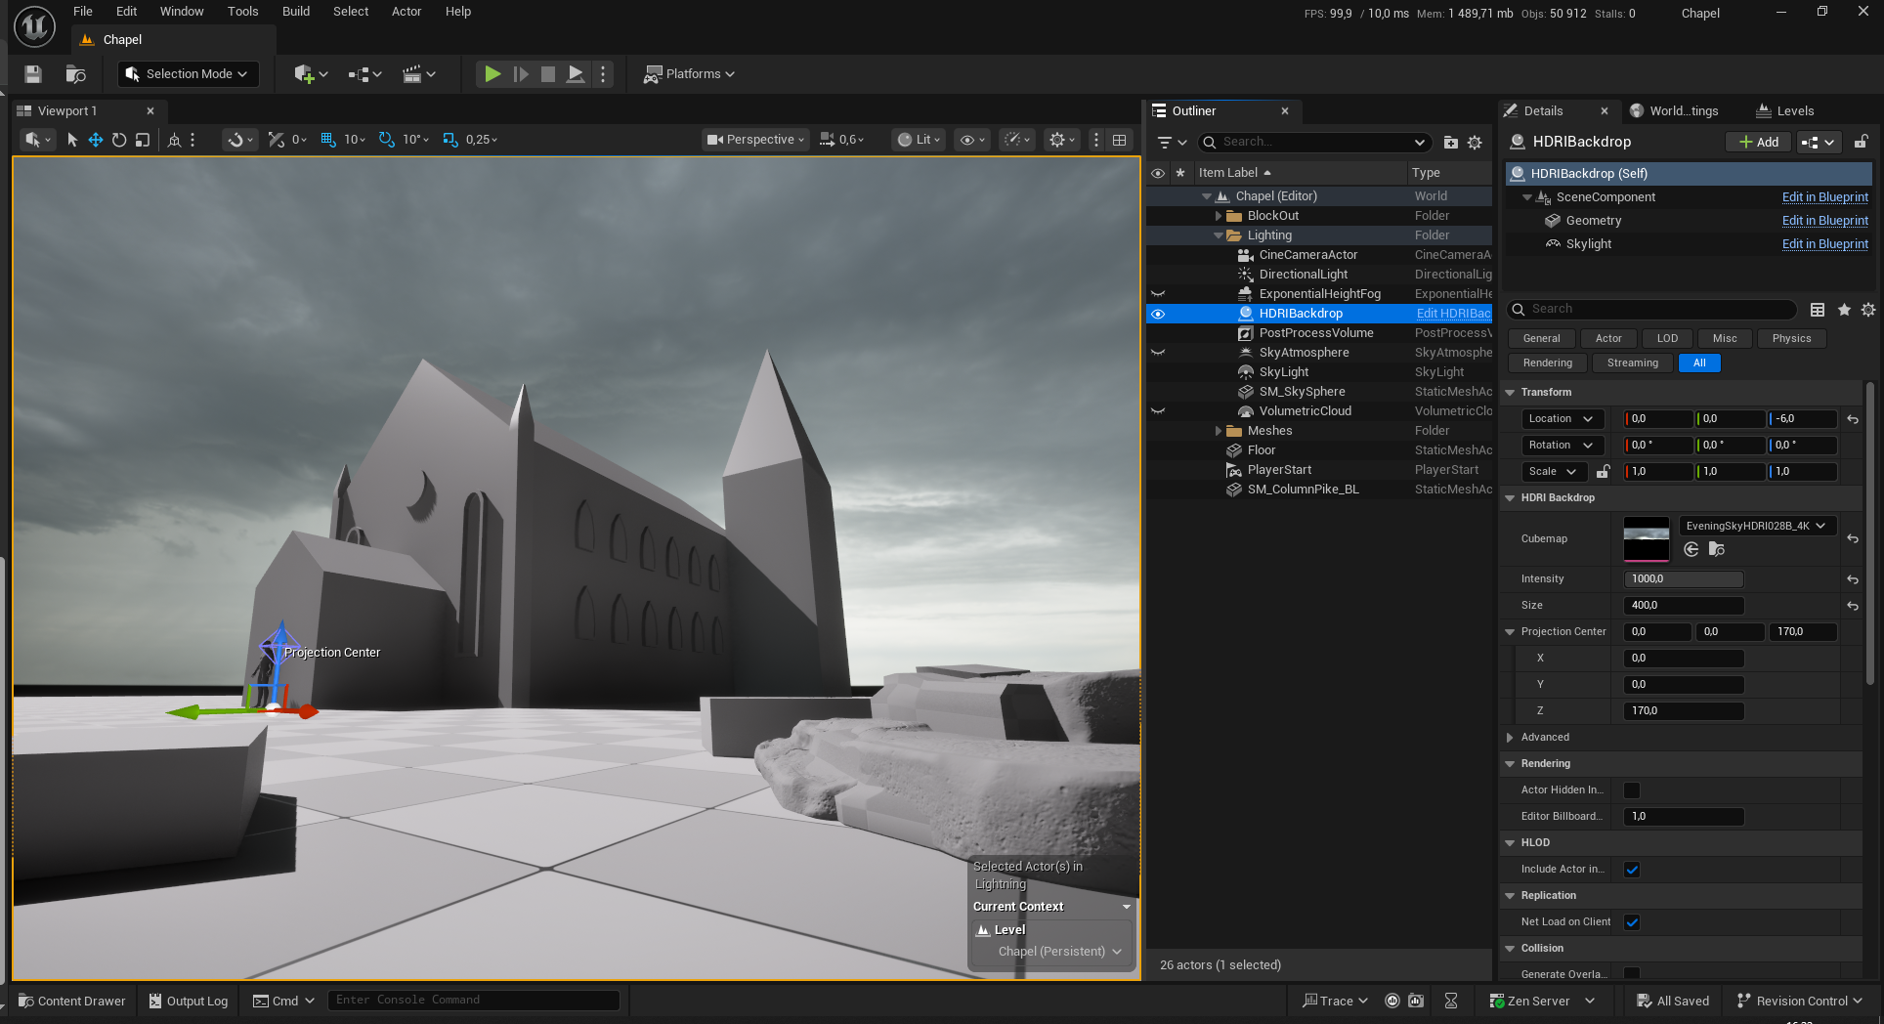Click Edit in Blueprint link for Skylight
The image size is (1884, 1024).
pos(1824,244)
